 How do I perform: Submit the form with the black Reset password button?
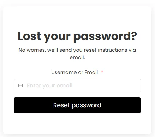77,105
